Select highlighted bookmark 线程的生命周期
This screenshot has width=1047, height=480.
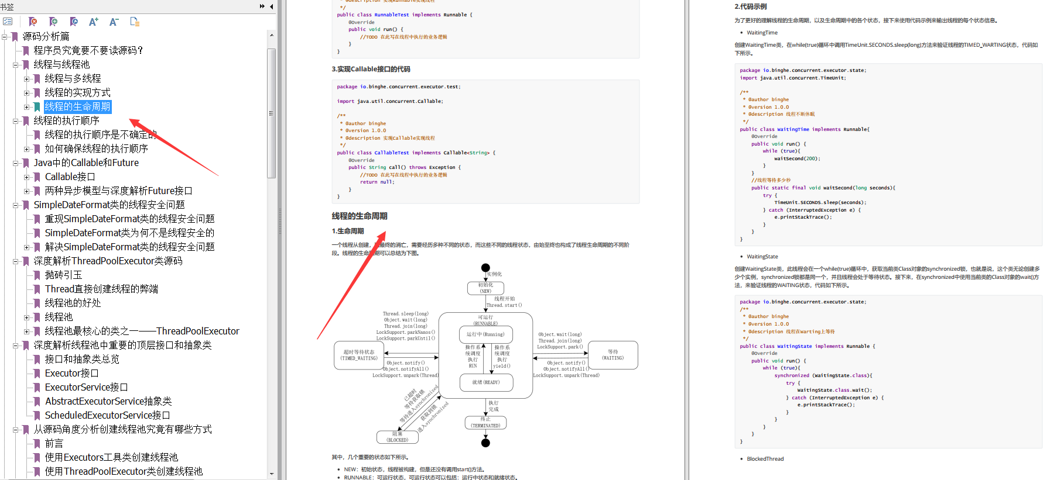pos(77,106)
